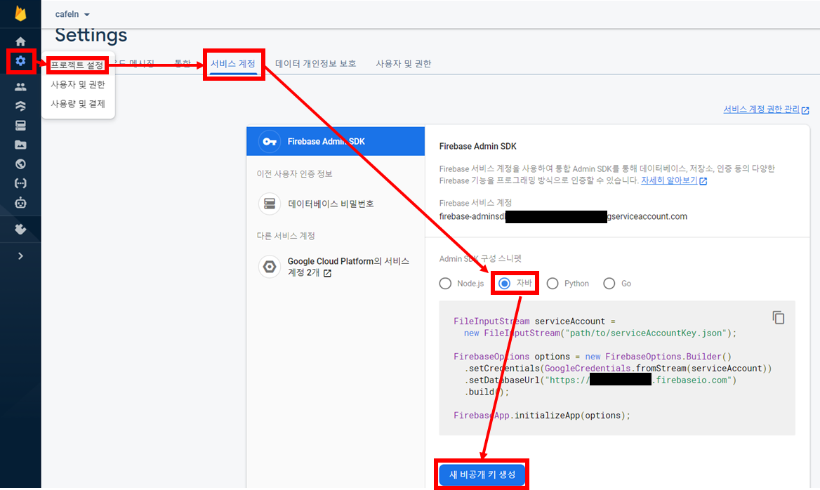
Task: Open the Firestore Database waves icon
Action: 20,106
